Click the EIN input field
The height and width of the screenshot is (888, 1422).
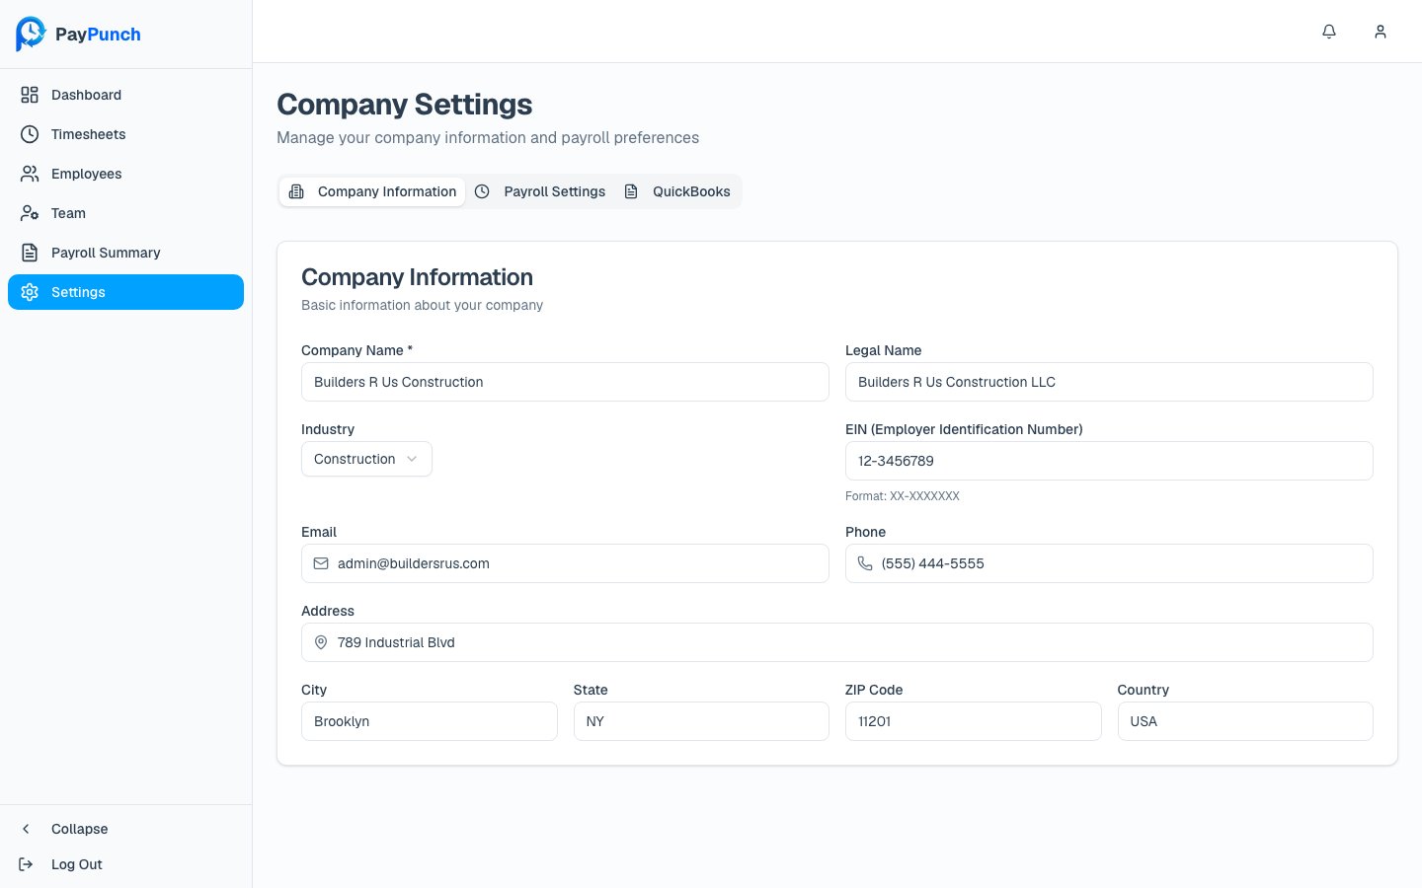point(1109,461)
